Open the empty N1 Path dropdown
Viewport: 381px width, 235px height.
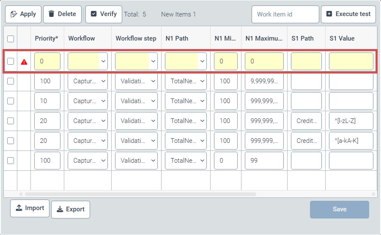click(186, 61)
